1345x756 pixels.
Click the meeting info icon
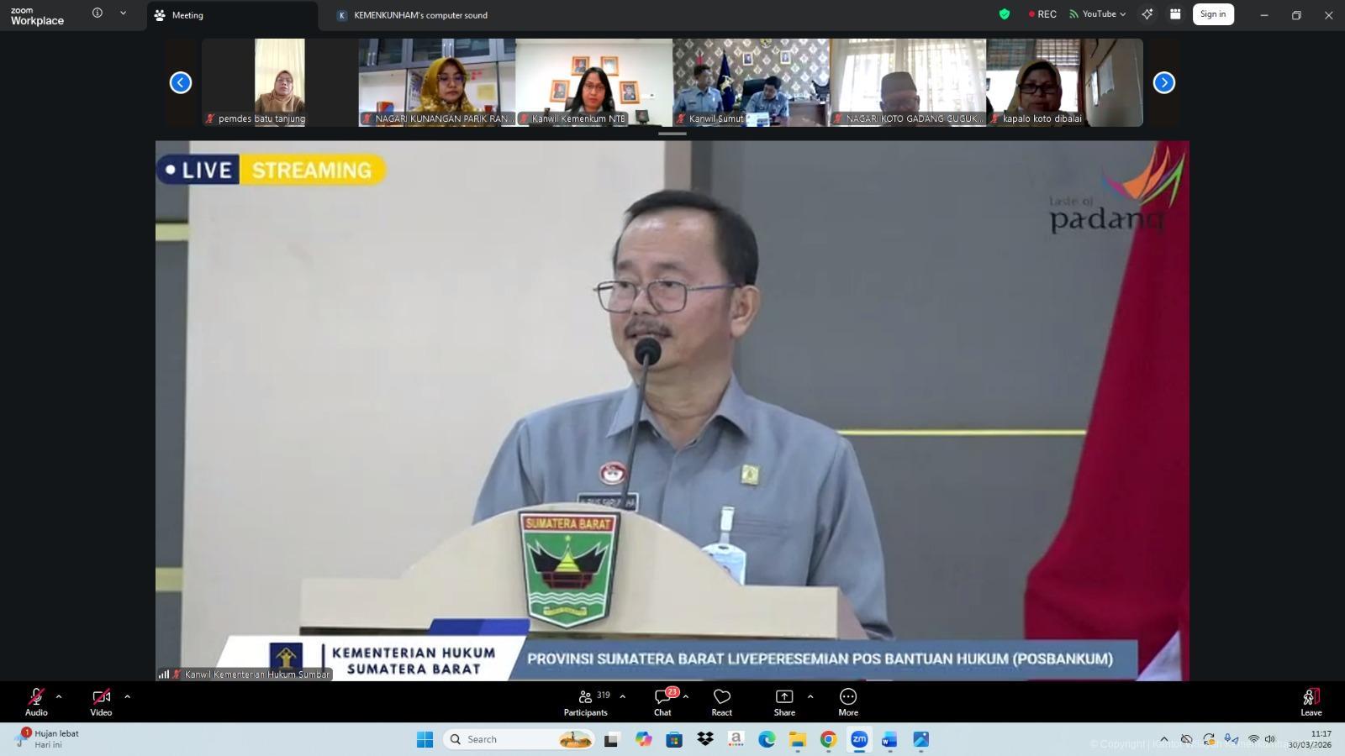98,13
